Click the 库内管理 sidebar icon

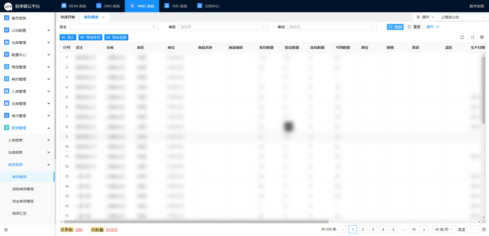pos(7,116)
